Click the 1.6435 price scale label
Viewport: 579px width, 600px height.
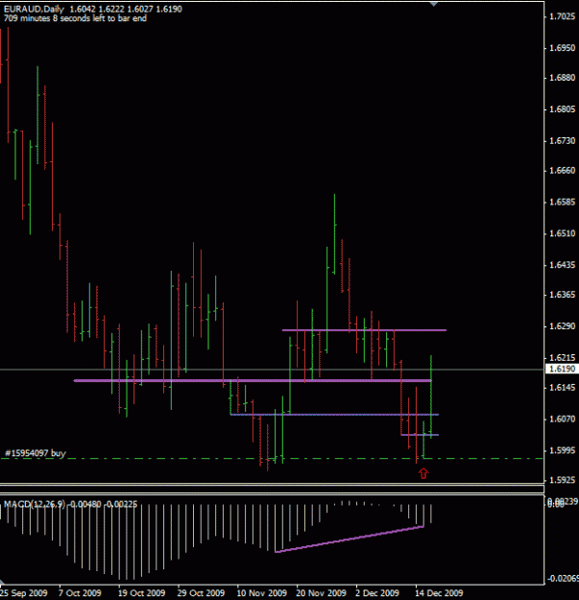tap(562, 265)
